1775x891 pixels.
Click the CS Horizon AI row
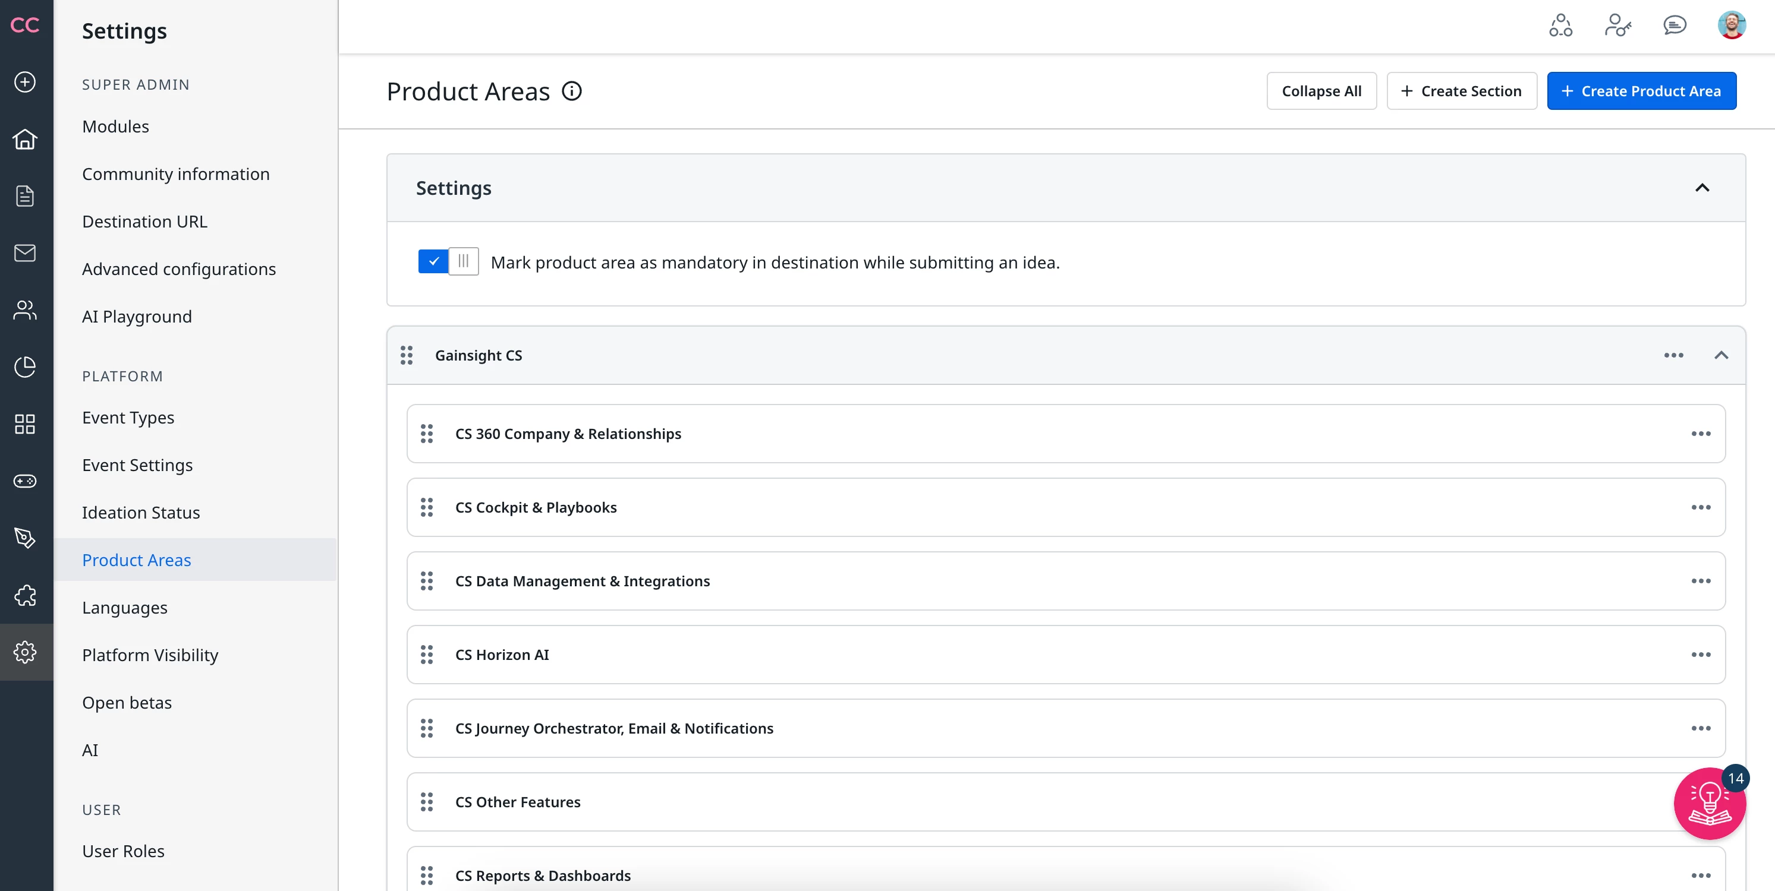coord(1065,655)
